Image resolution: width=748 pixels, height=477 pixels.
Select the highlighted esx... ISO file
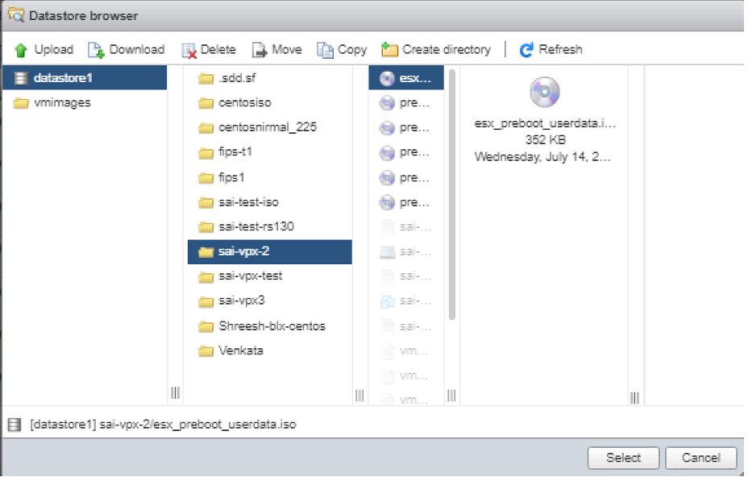(x=406, y=77)
